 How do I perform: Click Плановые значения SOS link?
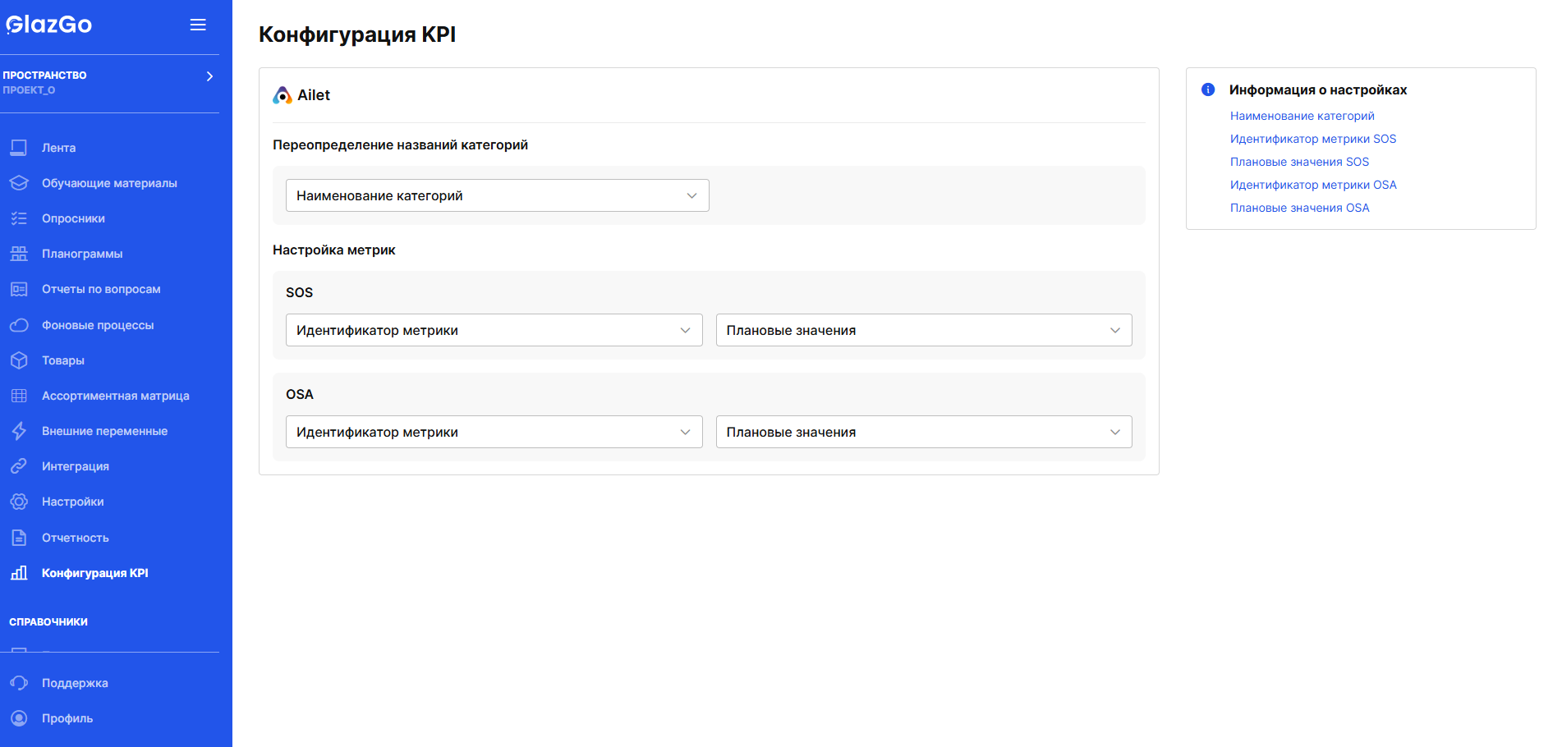coord(1299,162)
